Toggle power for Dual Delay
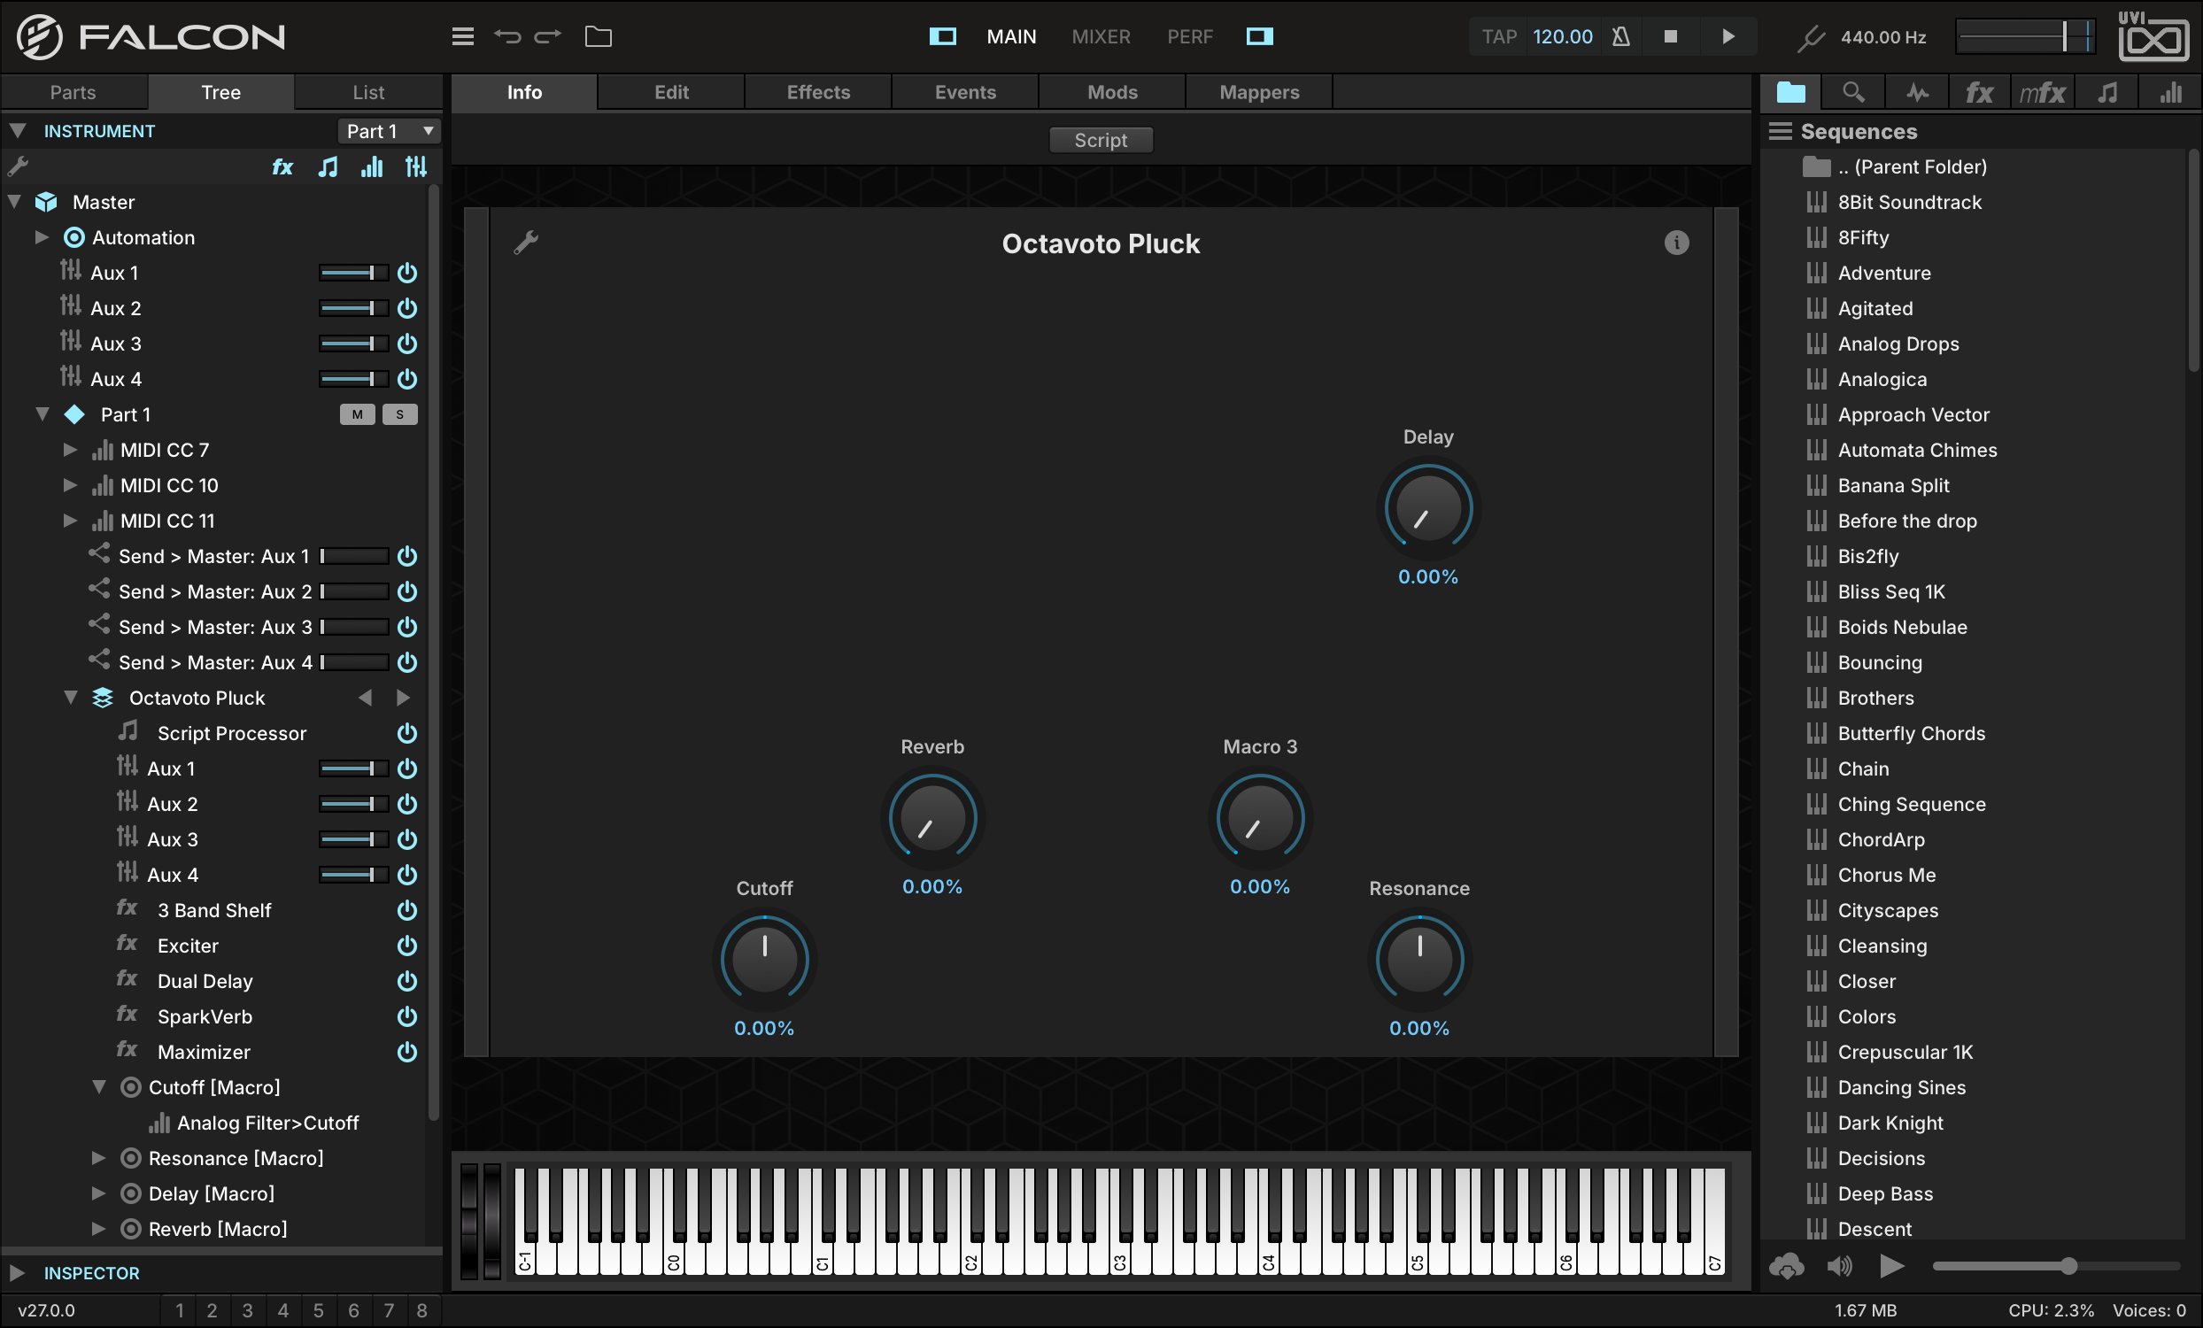The height and width of the screenshot is (1328, 2203). pos(406,981)
